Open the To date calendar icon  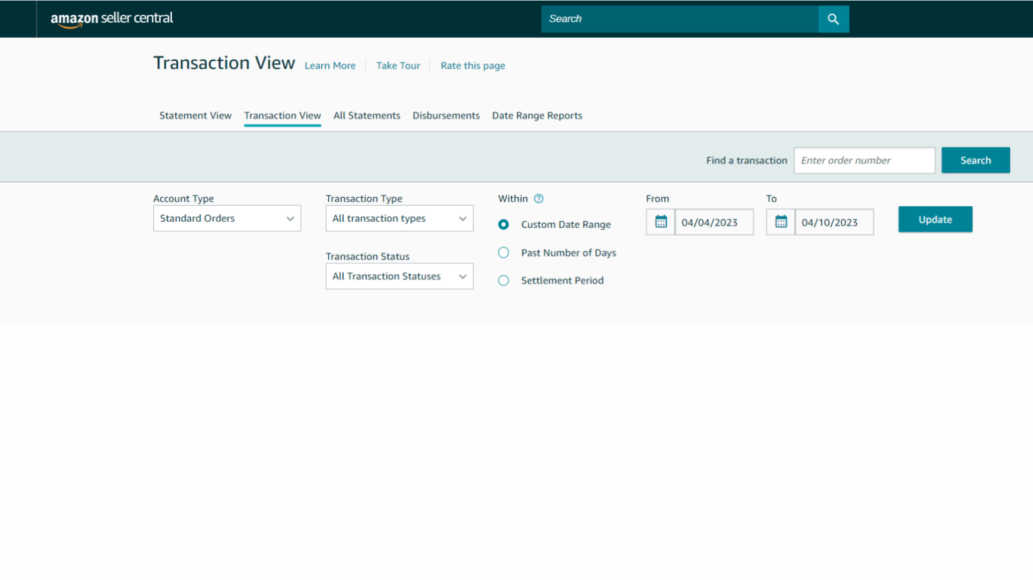coord(781,222)
